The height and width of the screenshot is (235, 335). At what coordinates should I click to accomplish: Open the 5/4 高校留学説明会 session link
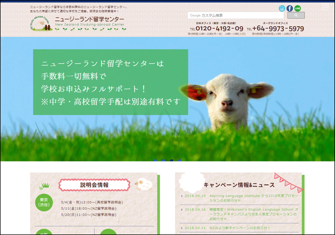tap(92, 202)
